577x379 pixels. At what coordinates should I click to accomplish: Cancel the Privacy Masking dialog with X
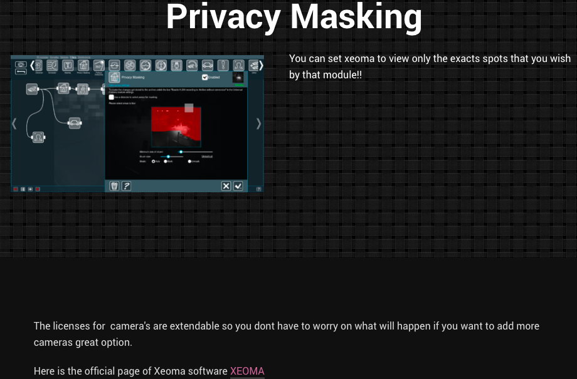pos(226,186)
